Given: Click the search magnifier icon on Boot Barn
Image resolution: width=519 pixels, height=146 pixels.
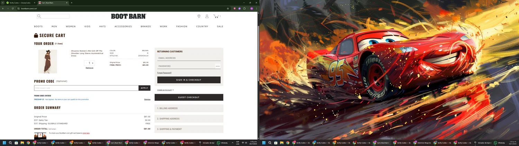Looking at the screenshot, I should 39,16.
